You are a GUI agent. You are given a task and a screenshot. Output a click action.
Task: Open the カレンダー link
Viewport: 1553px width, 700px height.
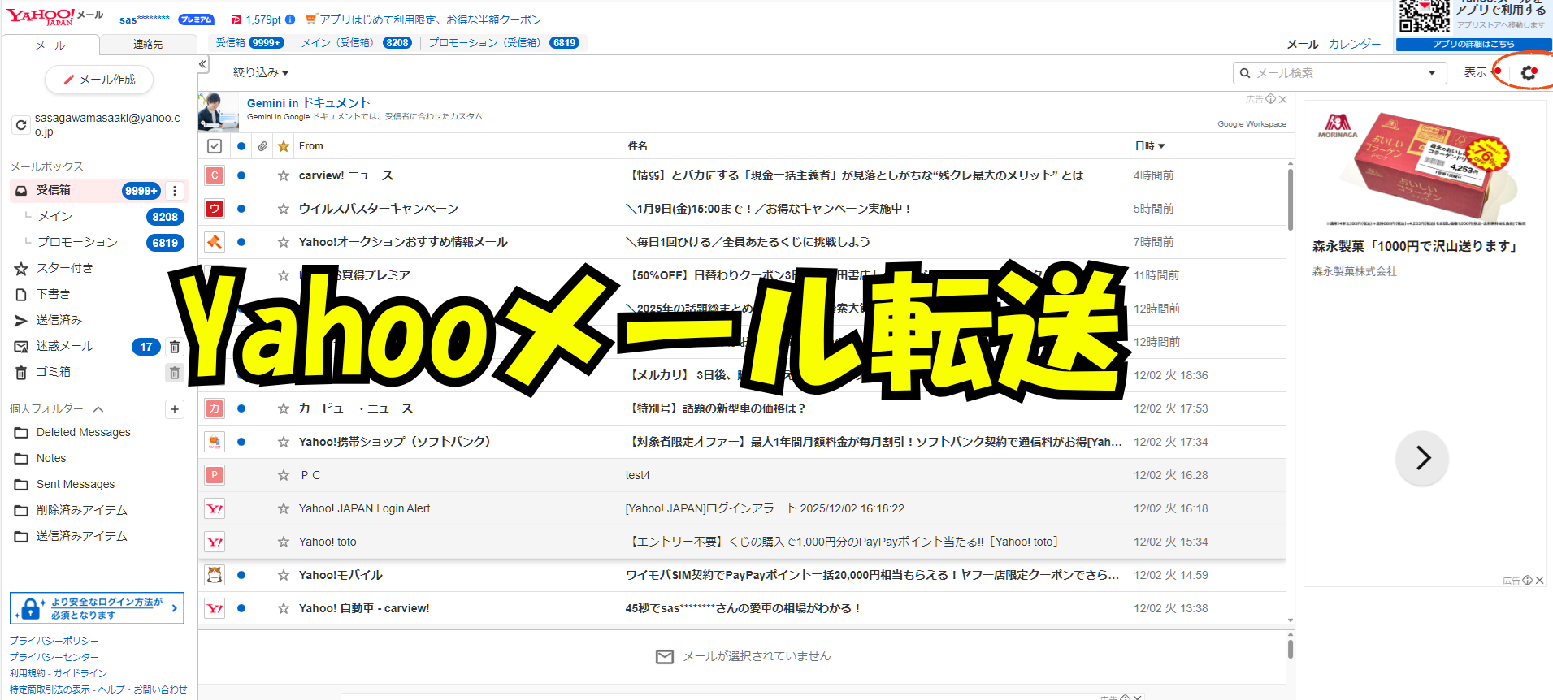coord(1355,44)
